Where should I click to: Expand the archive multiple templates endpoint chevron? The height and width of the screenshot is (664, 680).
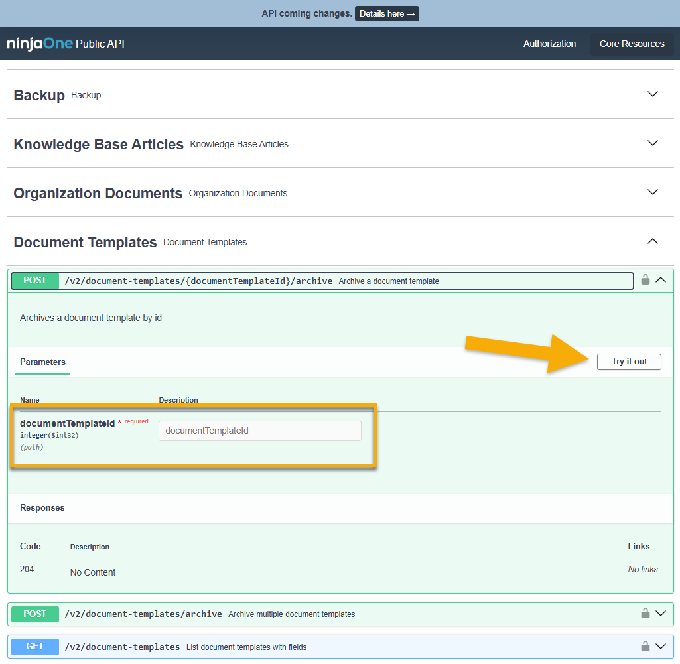[x=661, y=614]
